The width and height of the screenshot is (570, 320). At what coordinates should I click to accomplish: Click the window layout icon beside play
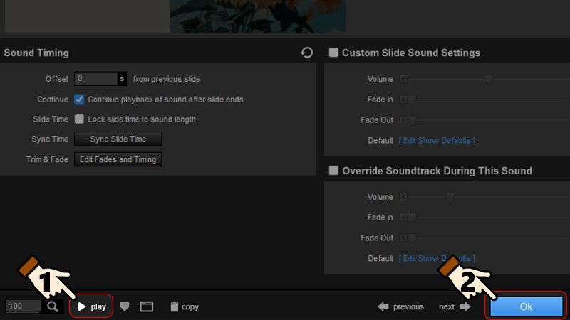coord(147,306)
